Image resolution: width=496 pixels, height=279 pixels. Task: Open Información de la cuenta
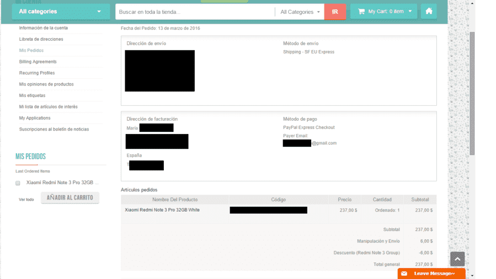coord(44,28)
